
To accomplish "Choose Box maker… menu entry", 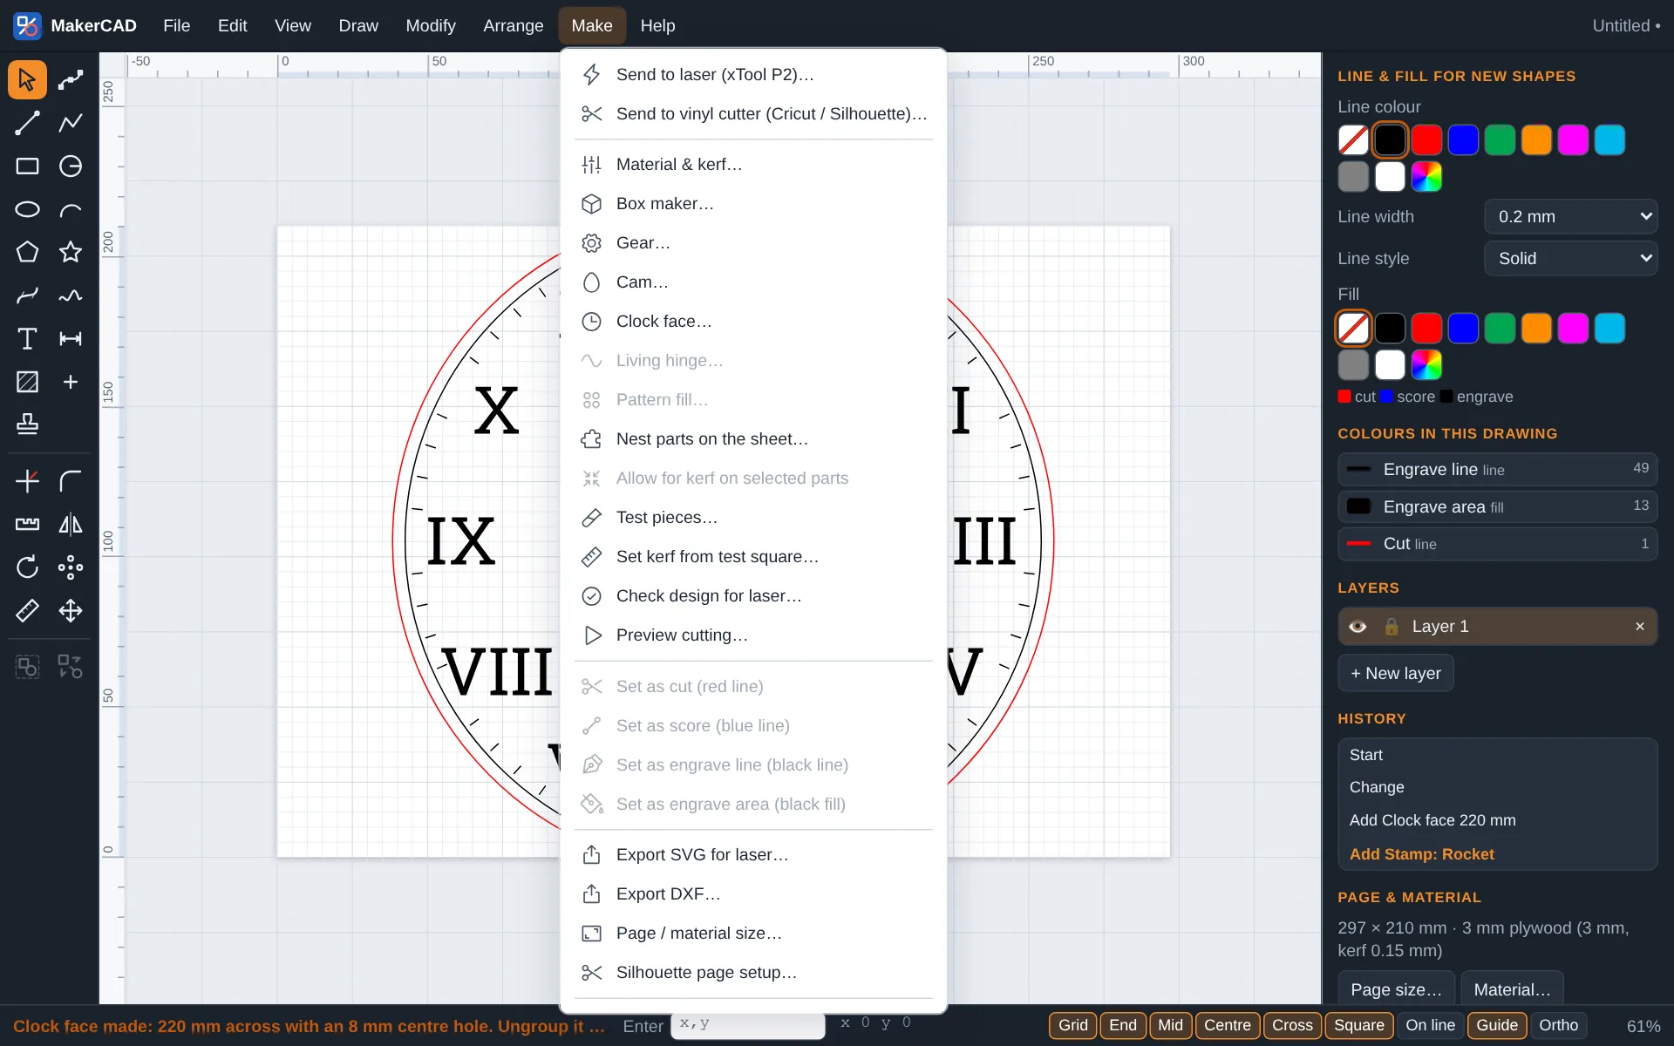I will (x=753, y=204).
